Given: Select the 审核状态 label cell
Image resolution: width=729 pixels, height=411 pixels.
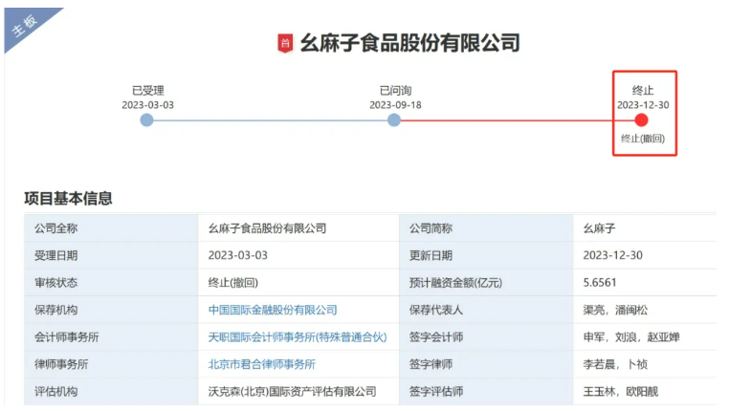Looking at the screenshot, I should (x=111, y=282).
